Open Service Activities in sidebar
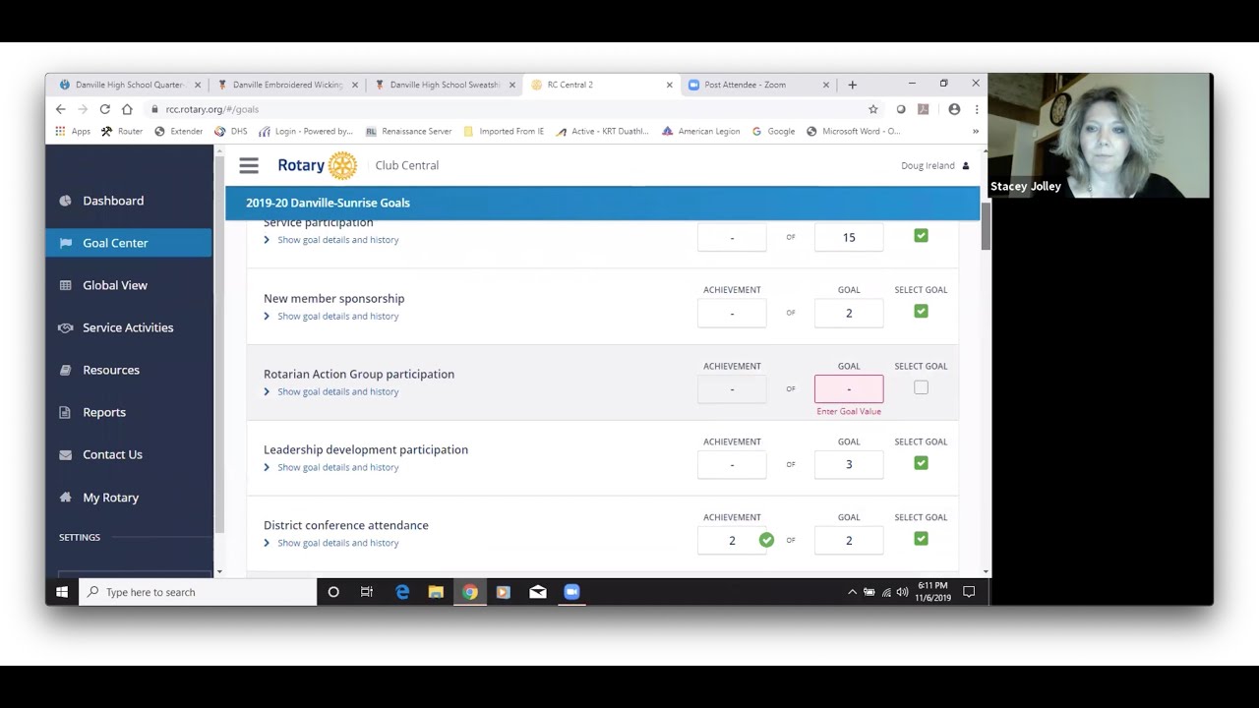 tap(128, 327)
